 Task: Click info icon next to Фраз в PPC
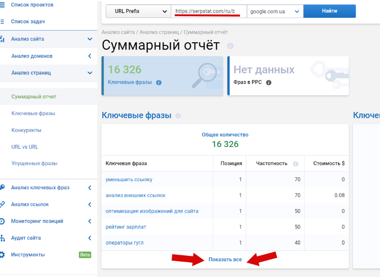click(x=269, y=83)
